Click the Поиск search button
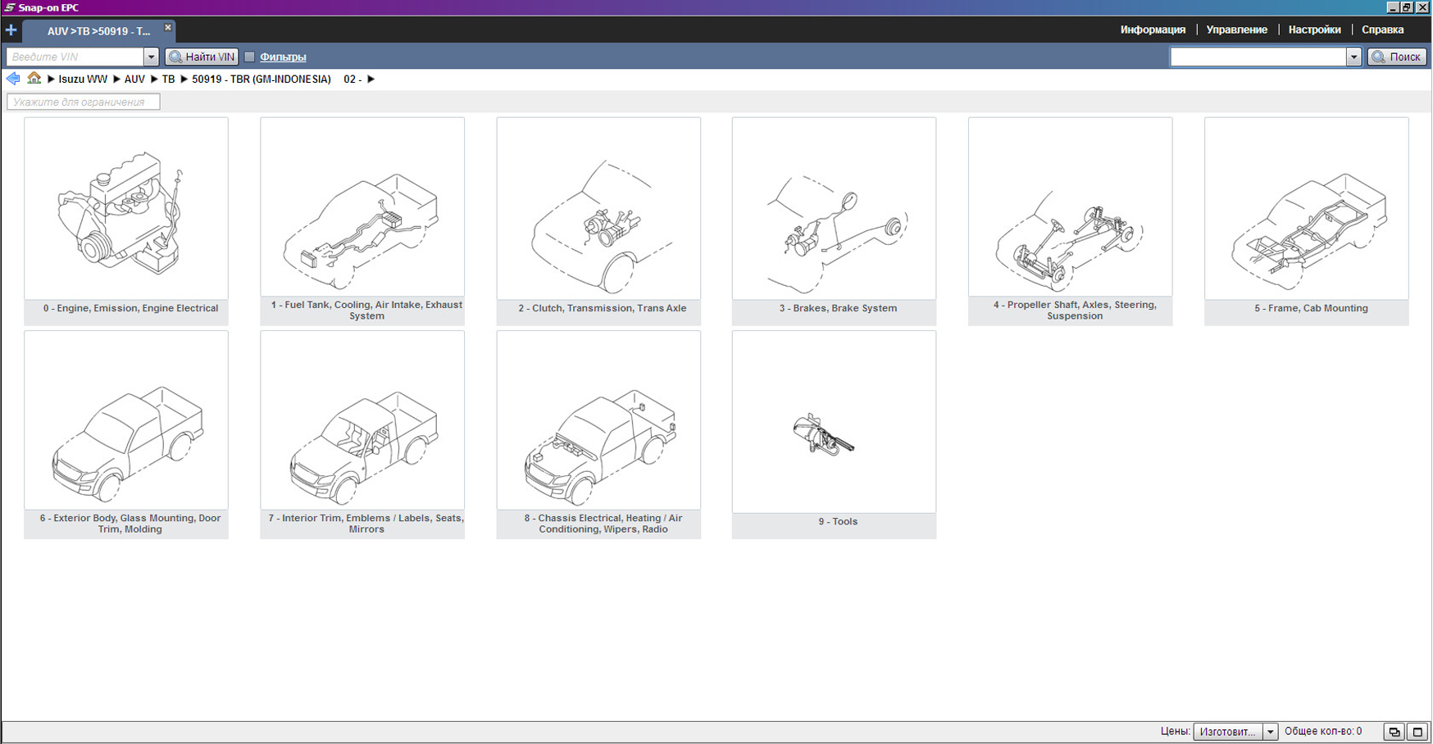 [x=1397, y=57]
